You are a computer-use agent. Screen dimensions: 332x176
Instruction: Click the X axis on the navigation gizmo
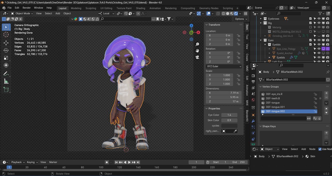coord(198,32)
